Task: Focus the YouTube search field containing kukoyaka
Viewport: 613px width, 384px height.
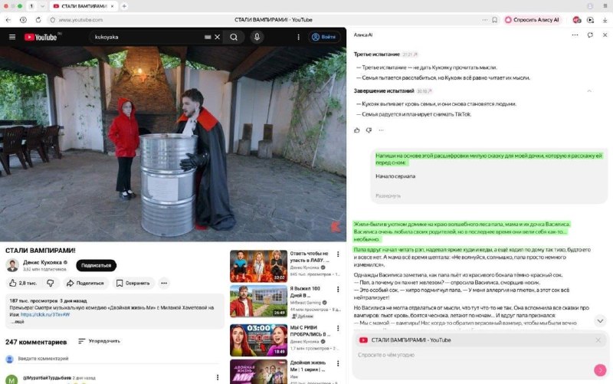Action: point(149,37)
